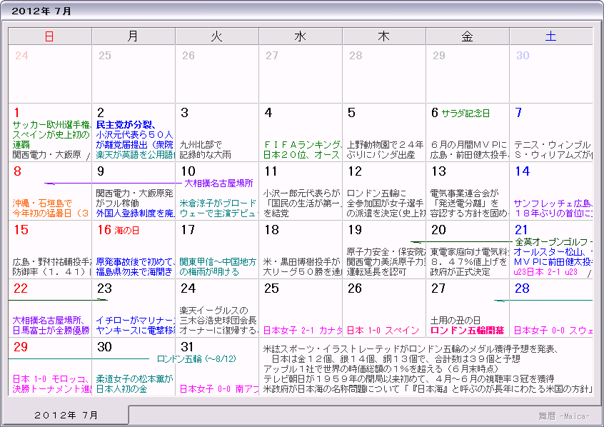The width and height of the screenshot is (604, 427).
Task: Click the 土 (Saturday) column header
Action: click(x=550, y=36)
